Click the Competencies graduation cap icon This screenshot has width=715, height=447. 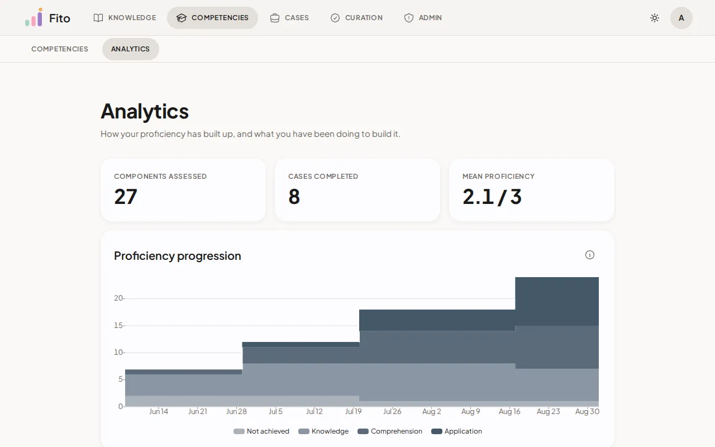click(x=182, y=18)
